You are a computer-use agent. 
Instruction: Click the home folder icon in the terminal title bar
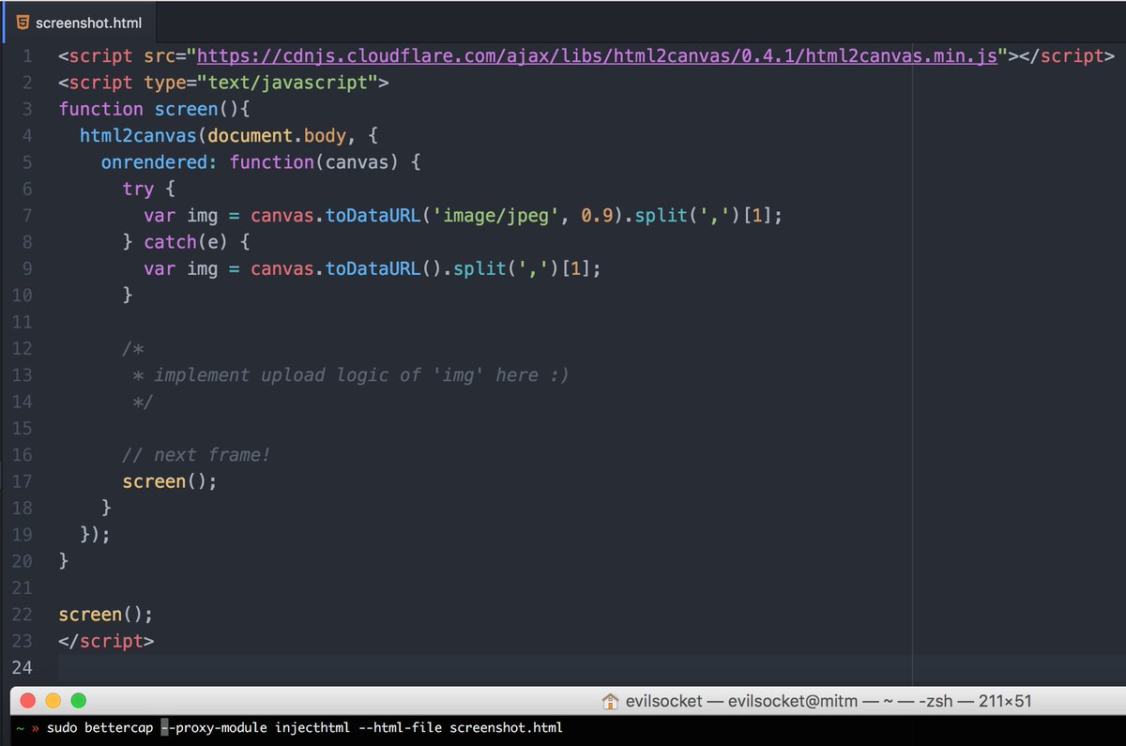click(610, 701)
